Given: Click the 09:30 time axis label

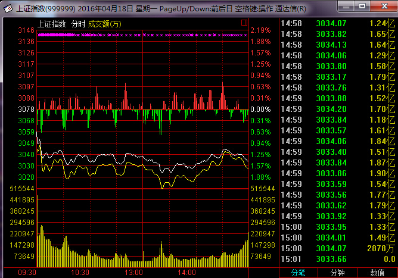Looking at the screenshot, I should 27,273.
